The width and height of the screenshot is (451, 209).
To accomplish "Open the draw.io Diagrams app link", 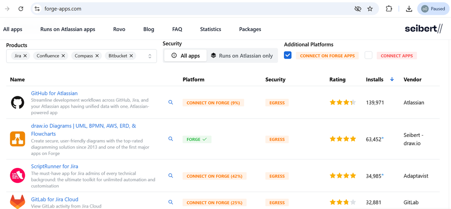I will [84, 130].
